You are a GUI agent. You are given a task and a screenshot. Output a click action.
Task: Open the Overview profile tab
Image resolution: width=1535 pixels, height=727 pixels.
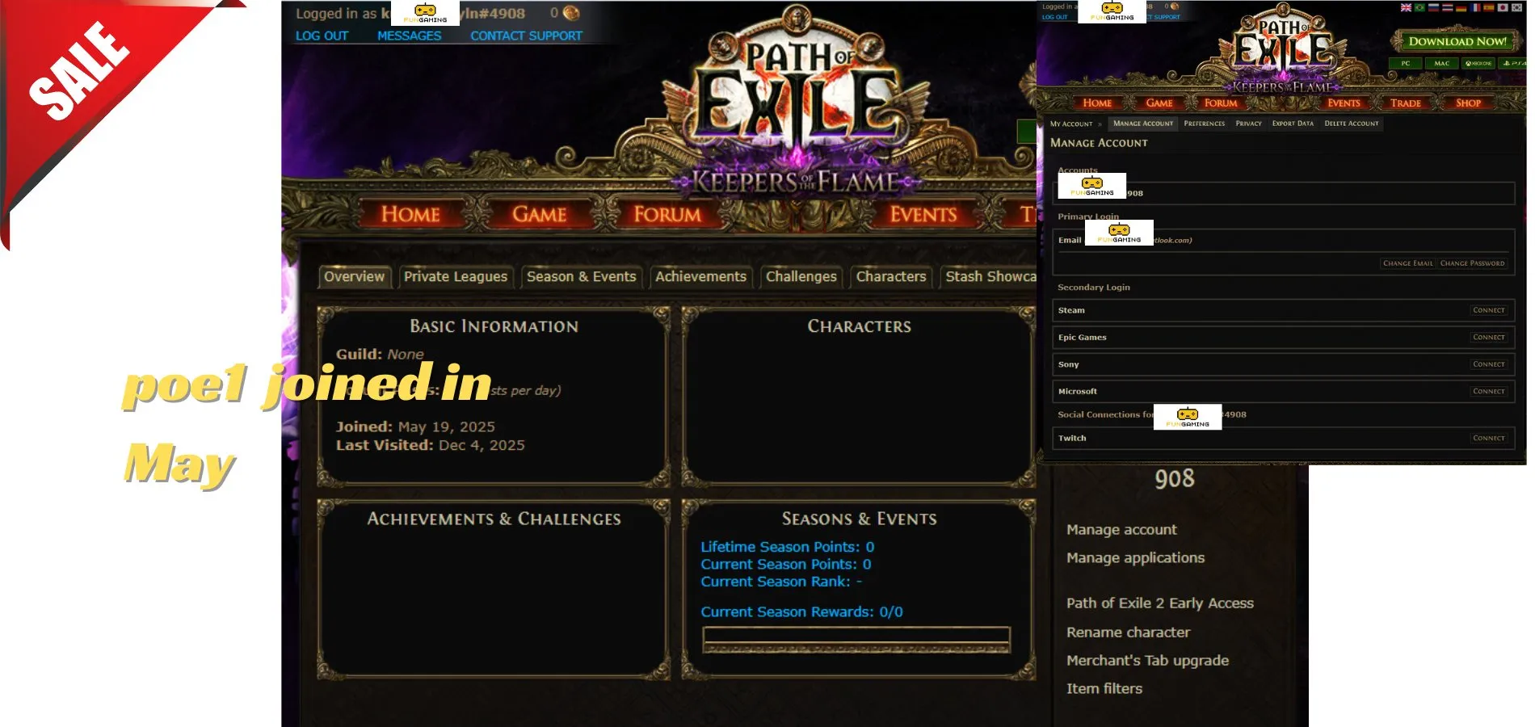tap(355, 276)
